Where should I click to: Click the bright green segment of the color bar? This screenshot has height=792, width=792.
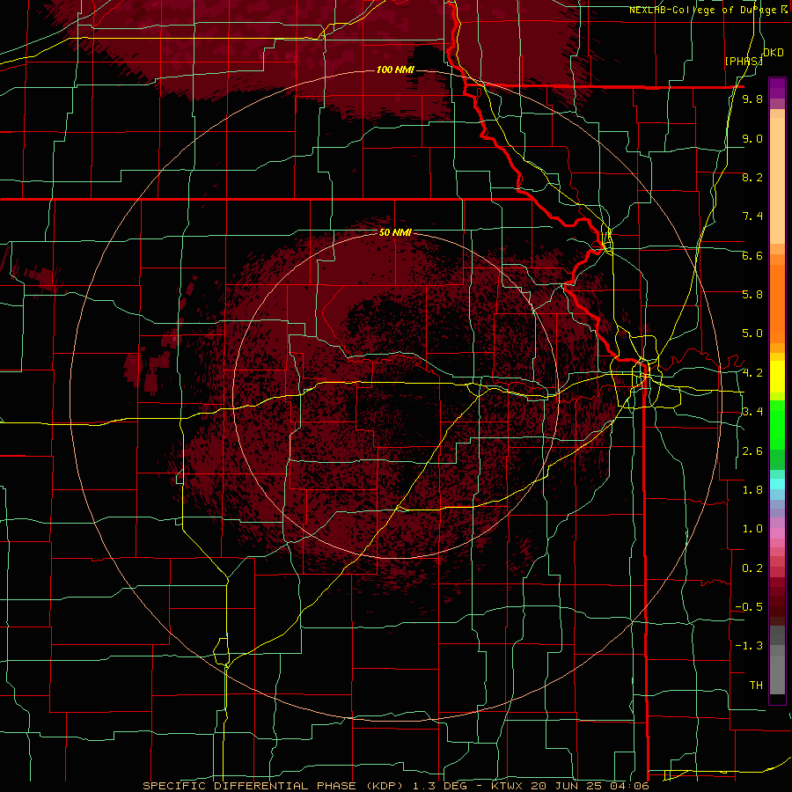coord(777,425)
